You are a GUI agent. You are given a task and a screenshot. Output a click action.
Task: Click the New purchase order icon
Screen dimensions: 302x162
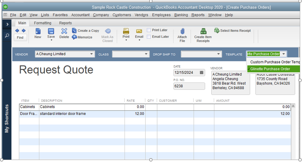(x=38, y=31)
